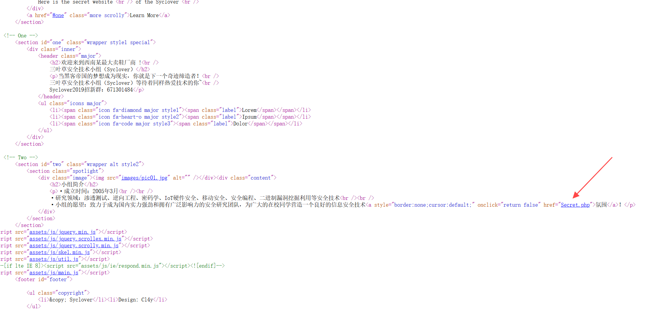658x310 pixels.
Task: Click the group number 671301484 text
Action: (120, 90)
